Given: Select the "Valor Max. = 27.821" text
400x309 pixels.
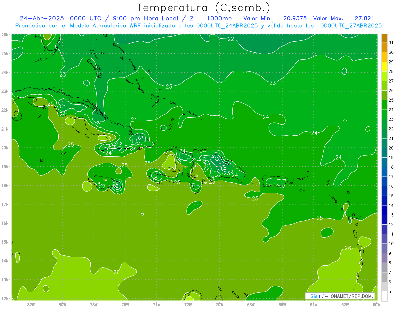Looking at the screenshot, I should [x=343, y=18].
